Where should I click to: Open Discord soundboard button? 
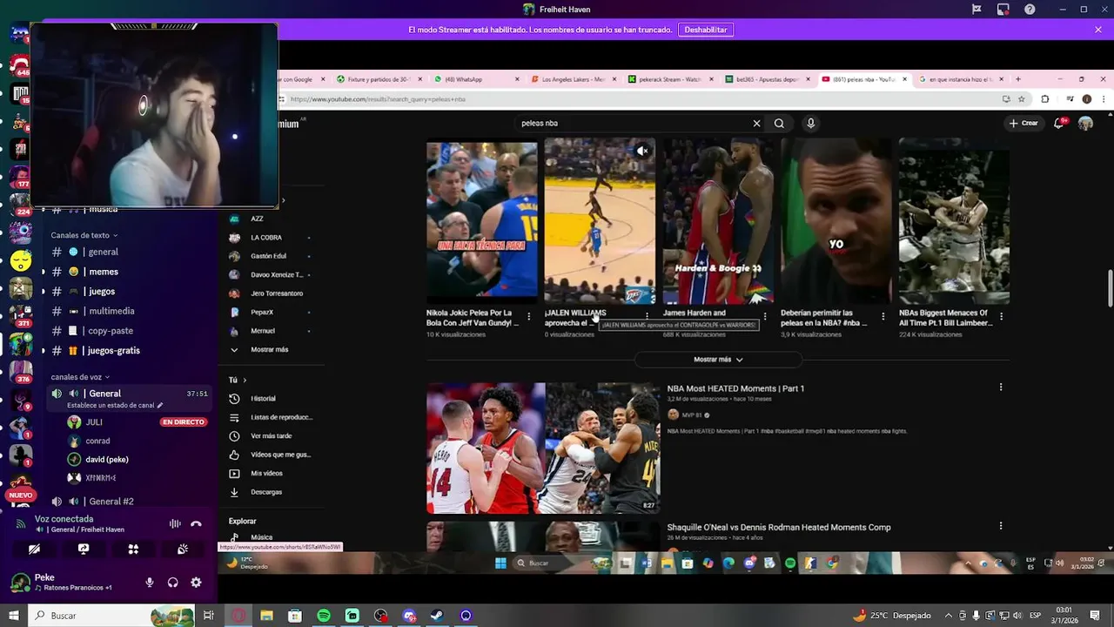click(183, 549)
